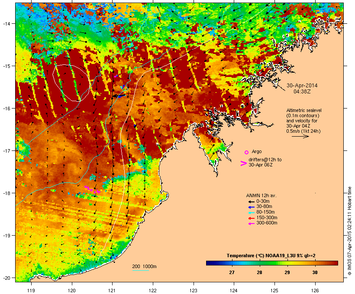
Task: Click the 'Altimetric sealevel' legend text
Action: point(304,110)
